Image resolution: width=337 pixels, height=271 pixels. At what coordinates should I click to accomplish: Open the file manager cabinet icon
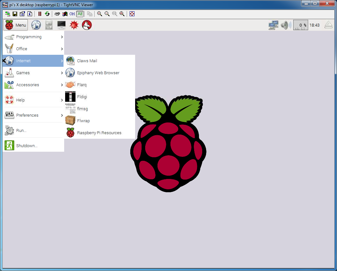(x=49, y=25)
